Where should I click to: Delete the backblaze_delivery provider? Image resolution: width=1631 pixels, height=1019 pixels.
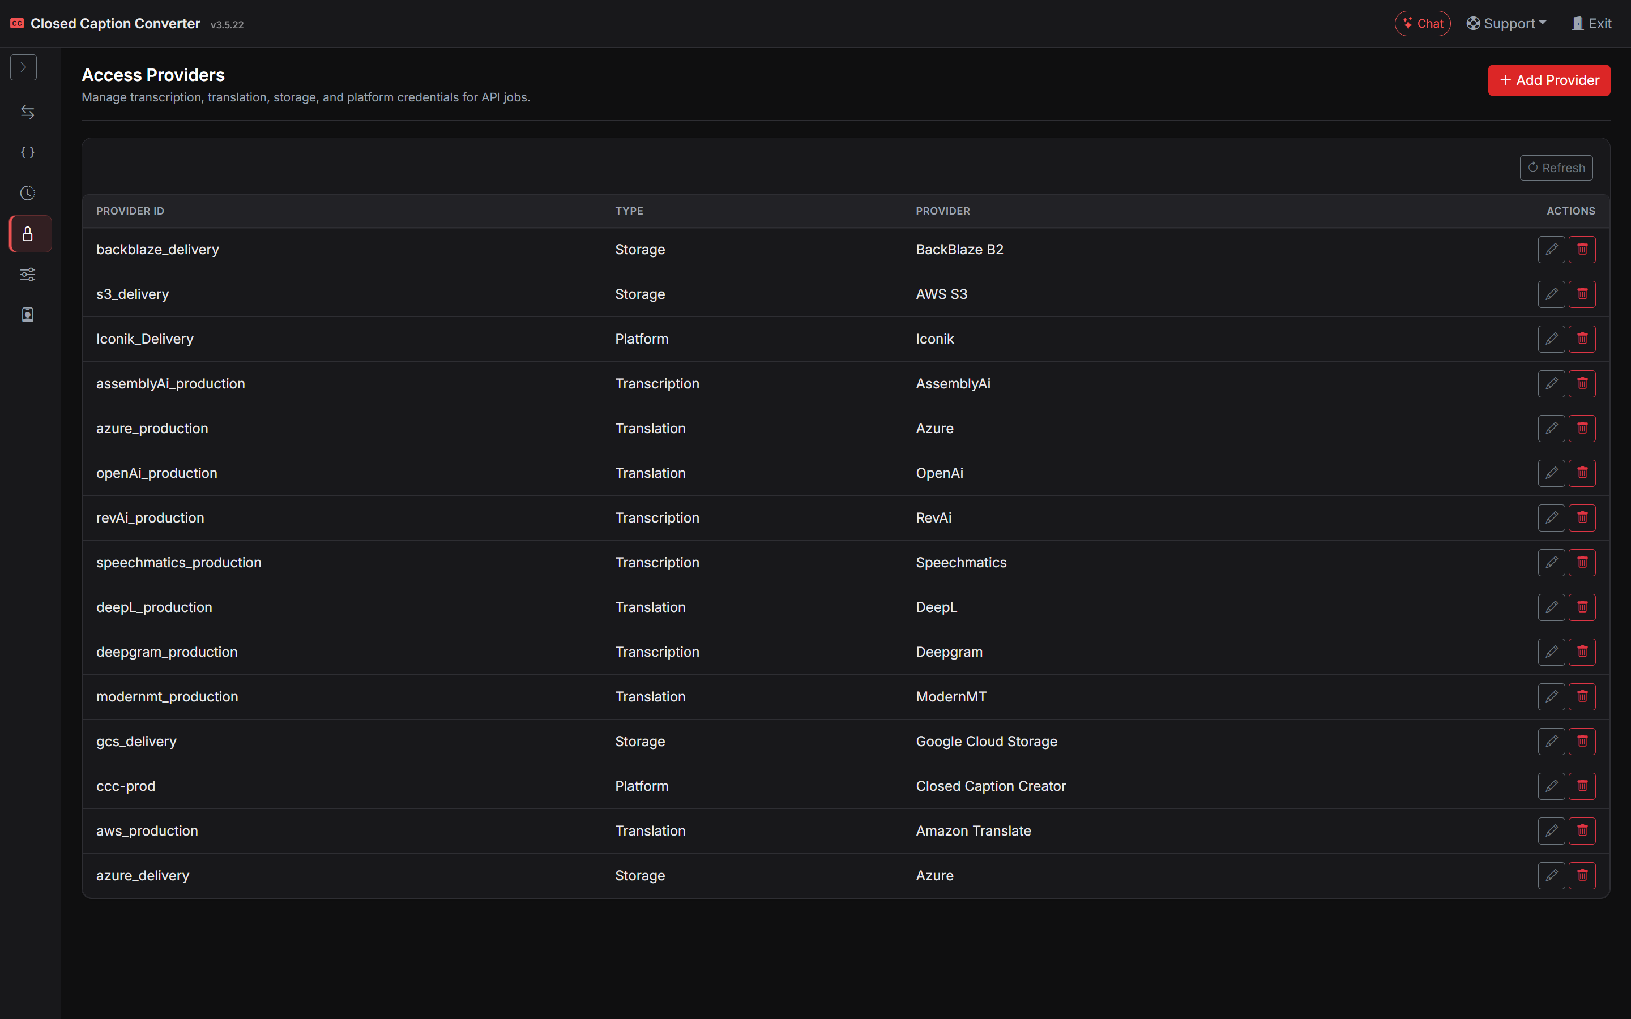click(1582, 249)
